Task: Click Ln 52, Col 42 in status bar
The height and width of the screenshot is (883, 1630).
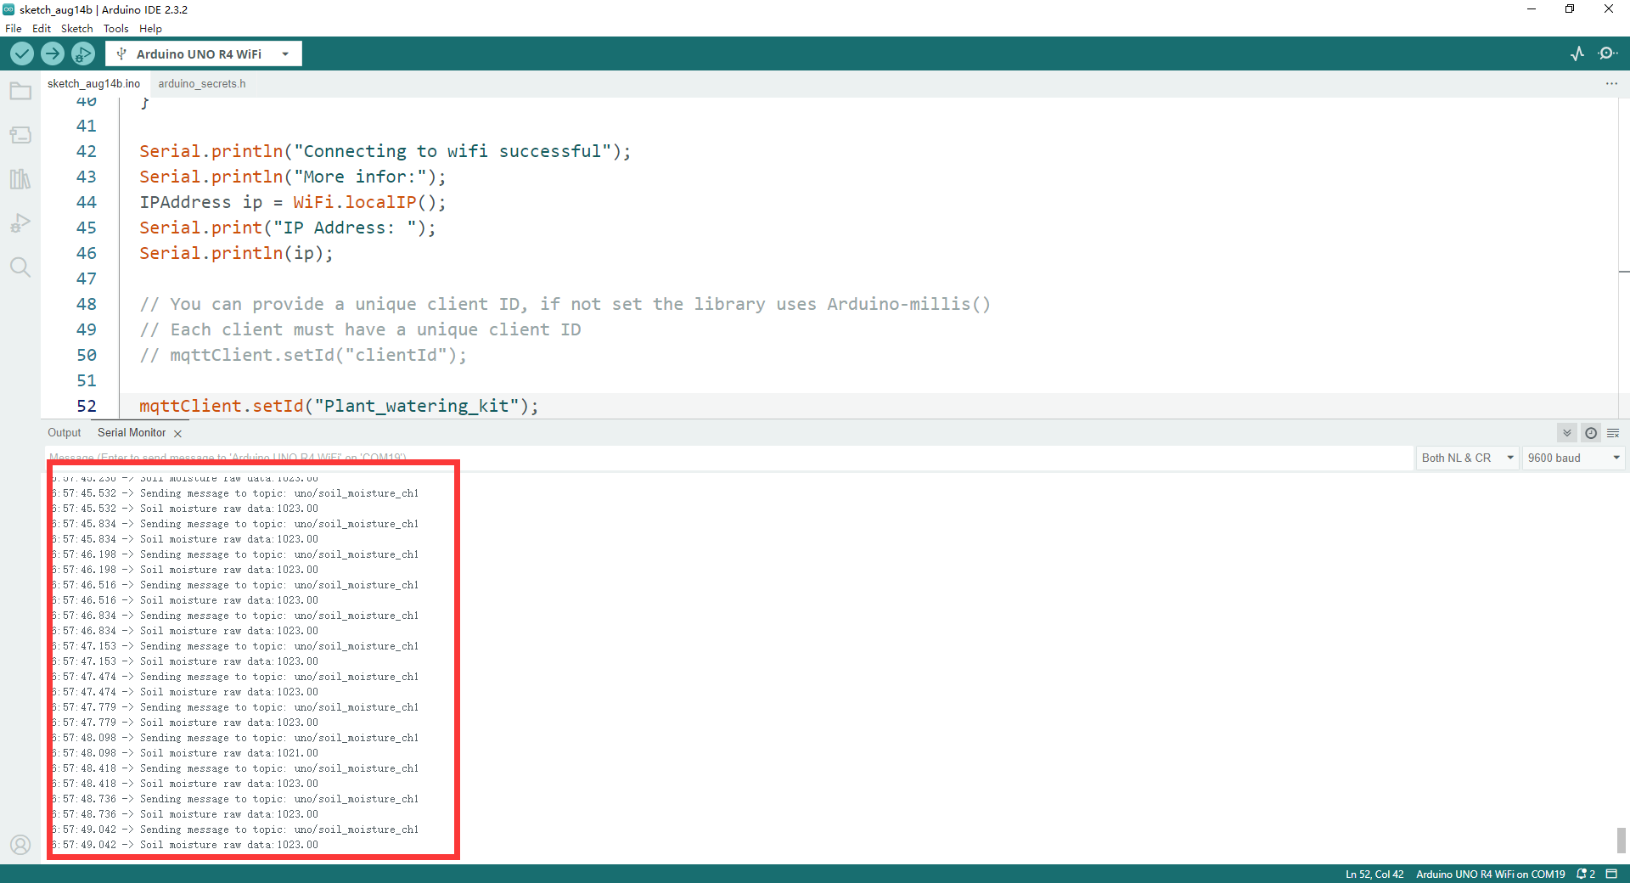Action: (x=1374, y=874)
